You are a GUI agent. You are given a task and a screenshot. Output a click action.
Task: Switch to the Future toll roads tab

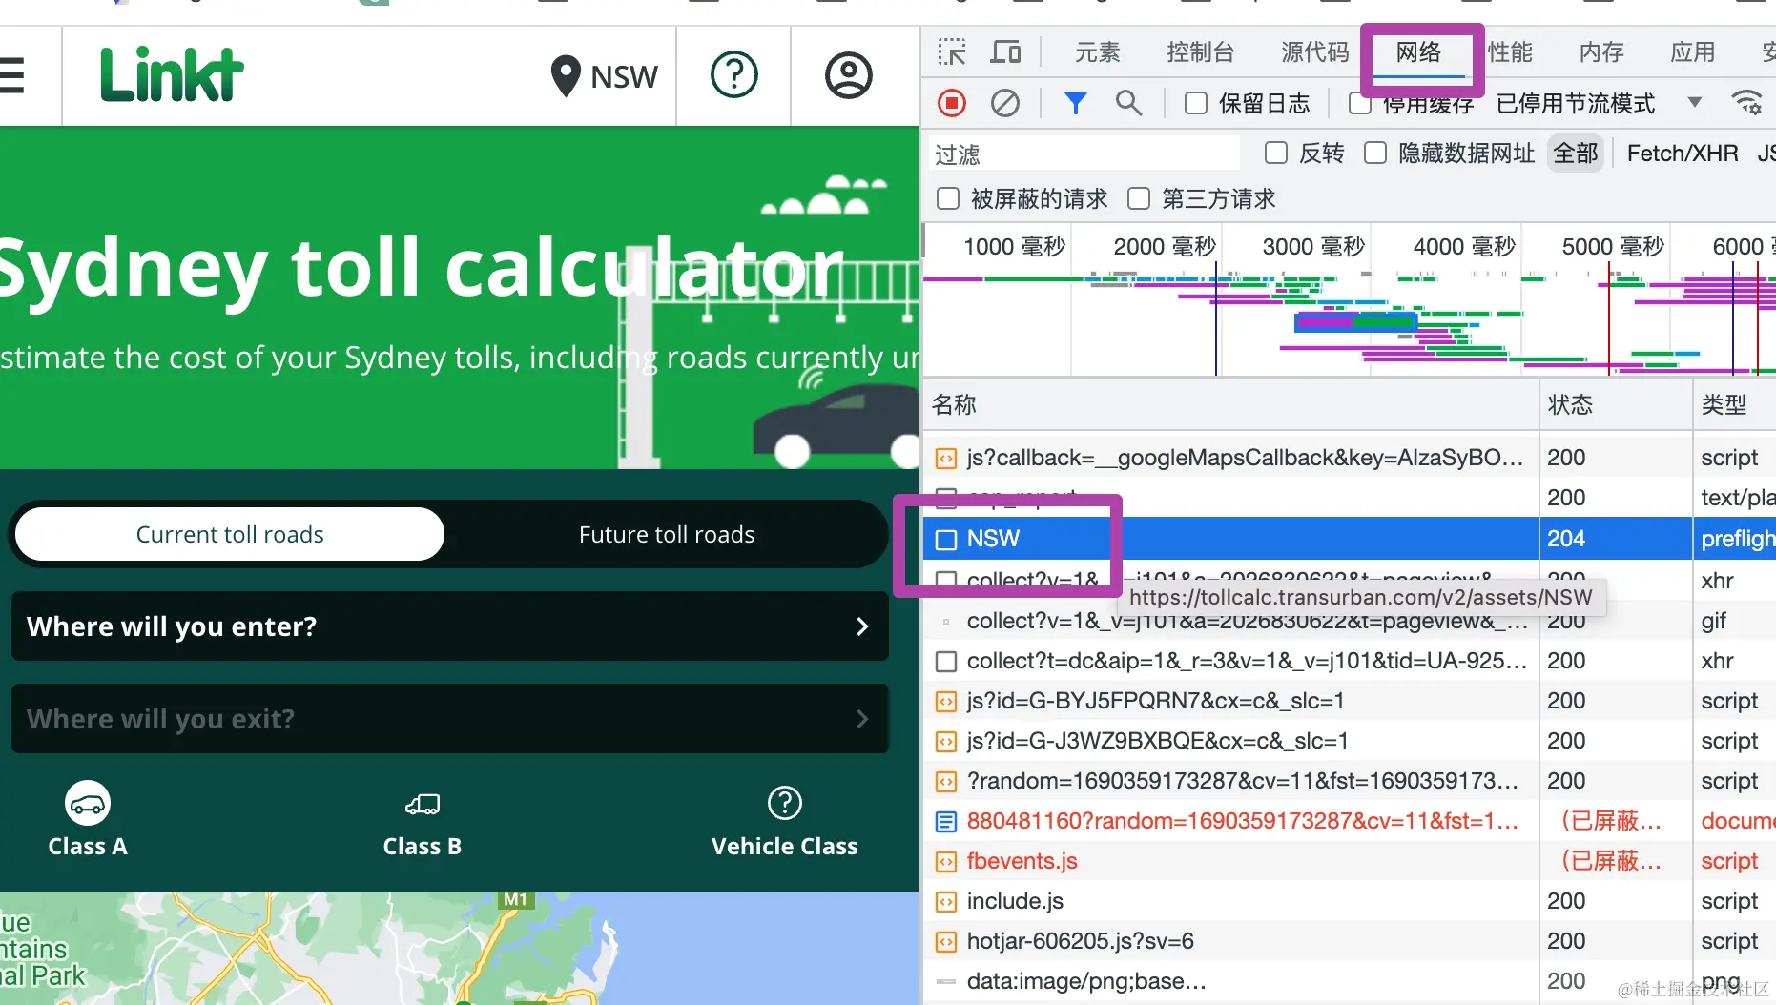666,534
